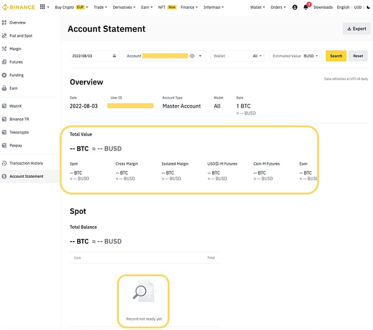Open the apps grid menu icon

42,7
